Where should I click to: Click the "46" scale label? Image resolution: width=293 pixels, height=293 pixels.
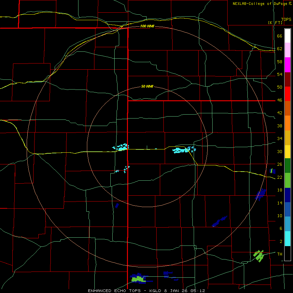(280, 100)
